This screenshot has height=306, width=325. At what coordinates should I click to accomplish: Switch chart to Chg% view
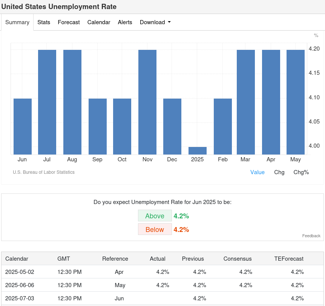[301, 172]
